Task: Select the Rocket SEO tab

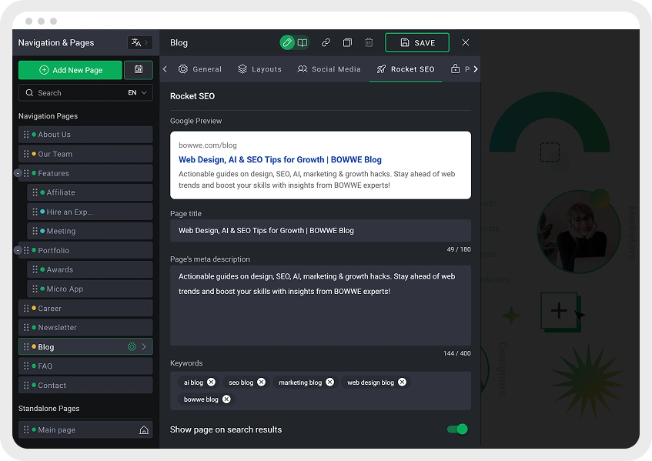Action: tap(406, 69)
